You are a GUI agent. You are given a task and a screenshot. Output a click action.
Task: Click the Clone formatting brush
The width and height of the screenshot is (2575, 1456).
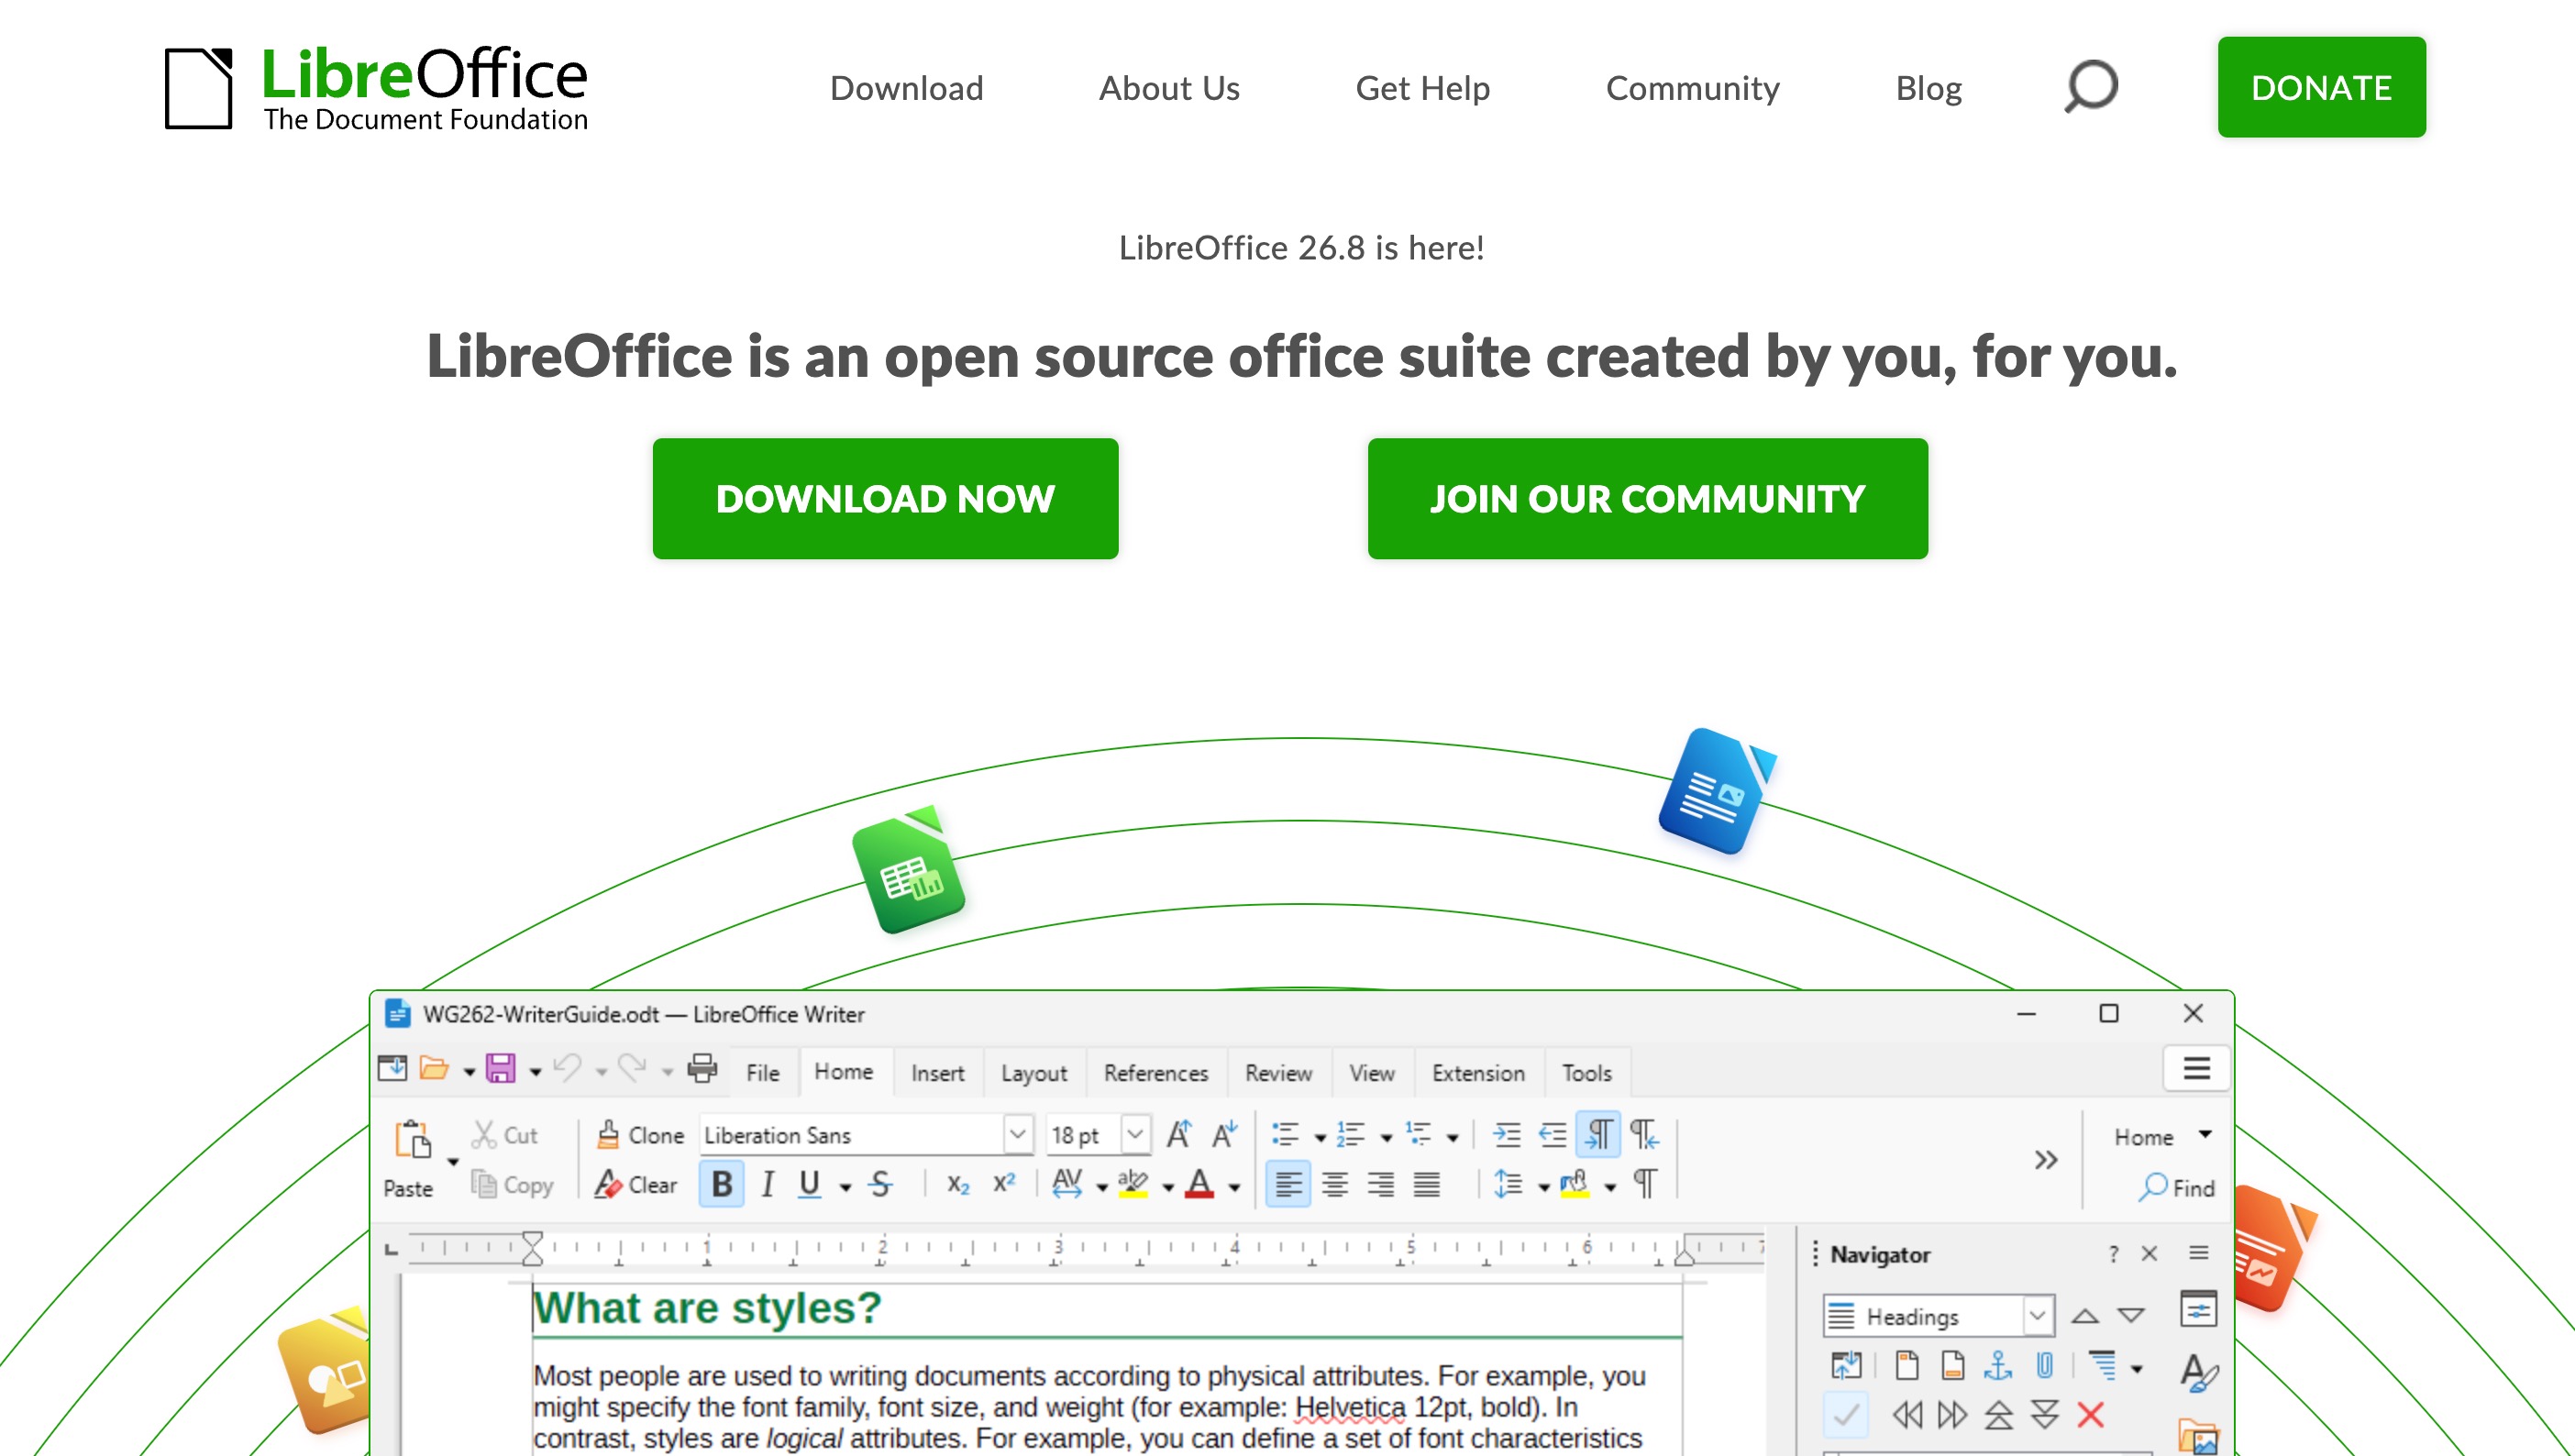[x=640, y=1135]
